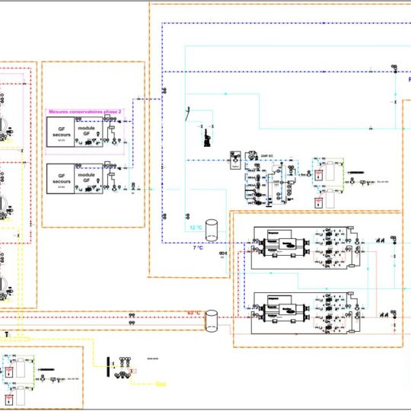
Task: Click the Mesures conservatoires phase 2 label
Action: point(85,112)
